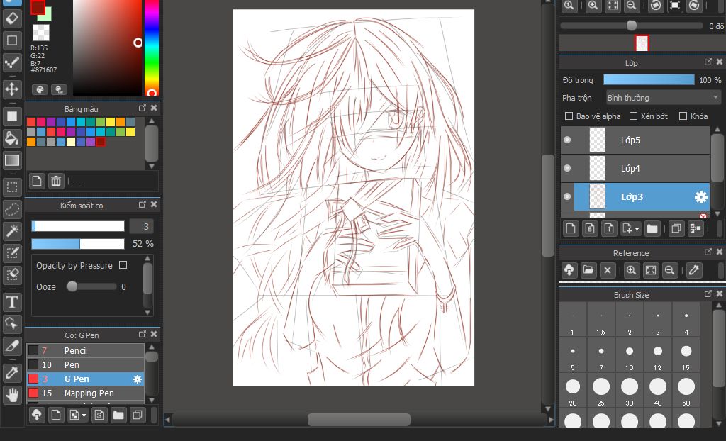Open G Pen brush settings gear
The height and width of the screenshot is (441, 726).
[x=137, y=379]
